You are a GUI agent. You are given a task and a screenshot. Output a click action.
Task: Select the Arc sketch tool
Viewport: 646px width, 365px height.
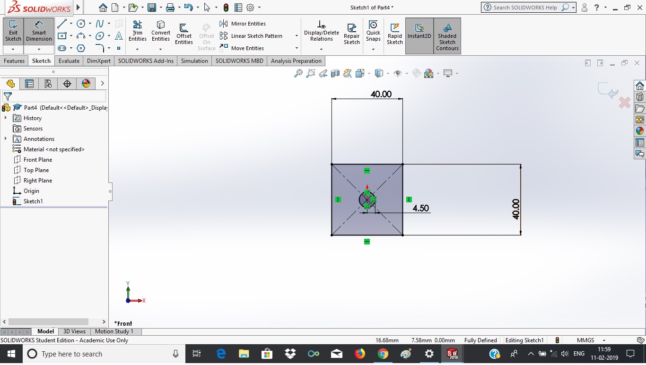point(81,36)
